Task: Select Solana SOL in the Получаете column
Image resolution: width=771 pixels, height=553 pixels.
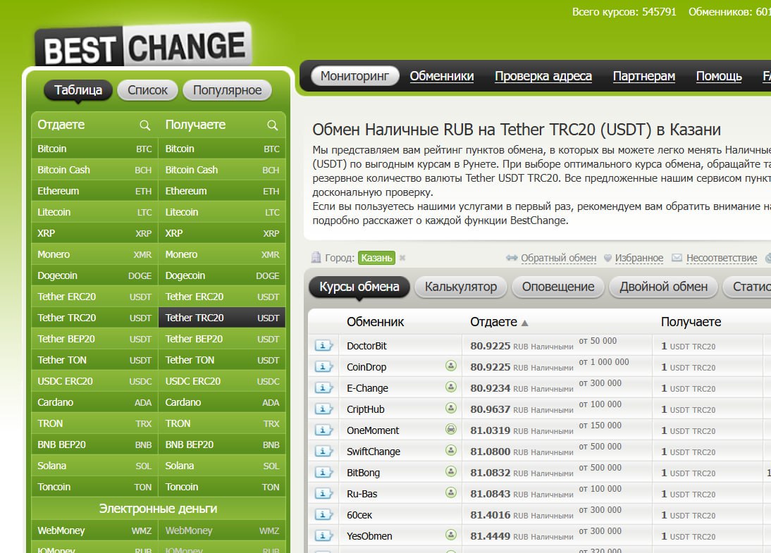Action: click(x=222, y=466)
